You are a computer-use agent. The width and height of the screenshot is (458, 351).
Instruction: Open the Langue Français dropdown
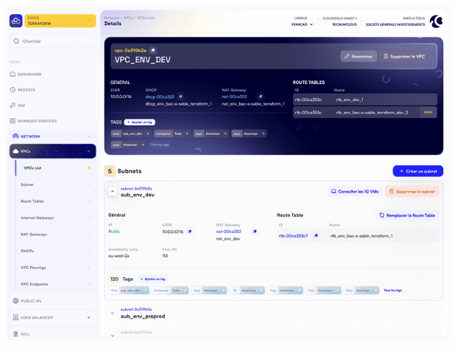302,24
